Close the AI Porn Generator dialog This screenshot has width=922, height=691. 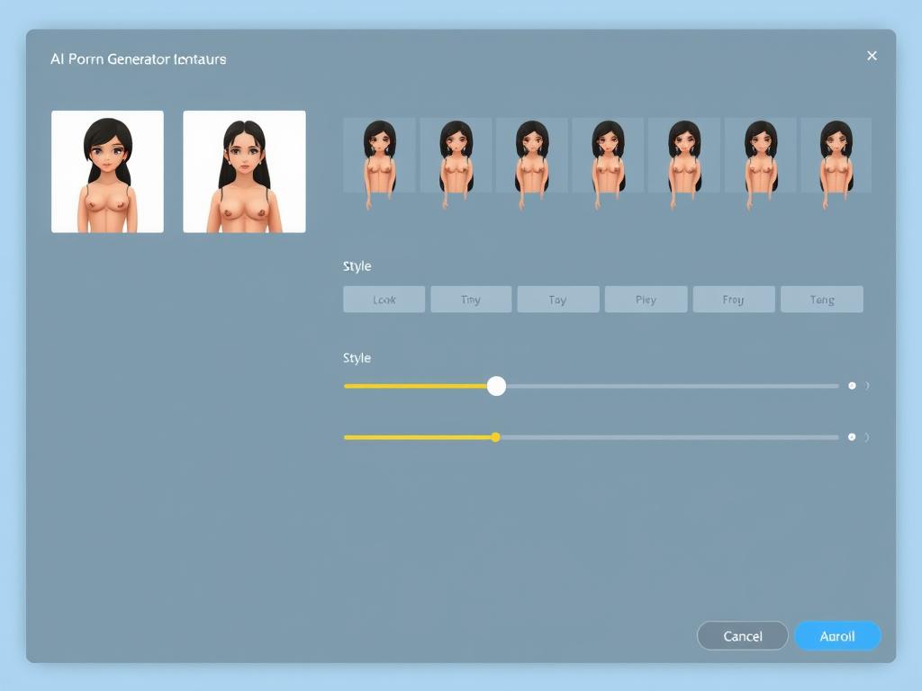(x=872, y=55)
